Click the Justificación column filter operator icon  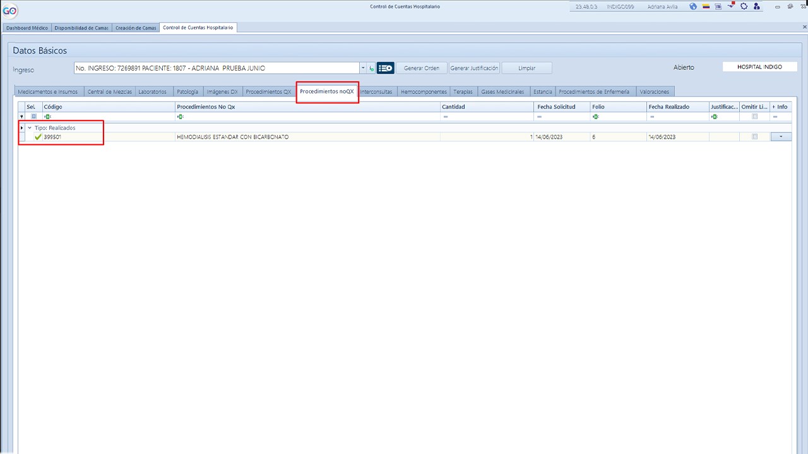pos(715,117)
